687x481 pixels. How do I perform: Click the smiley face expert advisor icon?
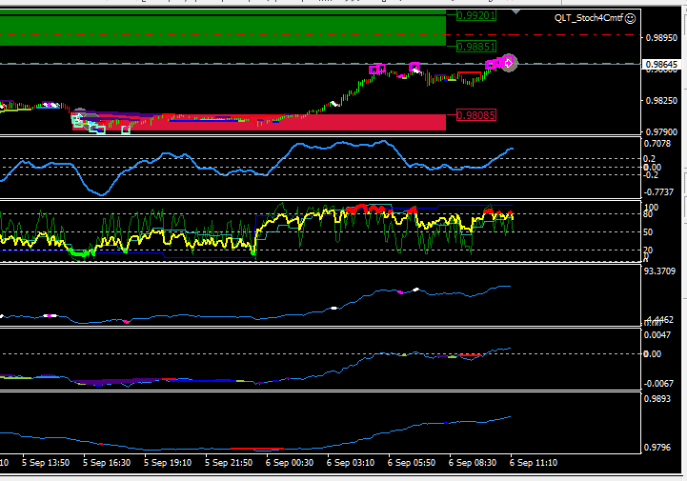click(x=630, y=18)
